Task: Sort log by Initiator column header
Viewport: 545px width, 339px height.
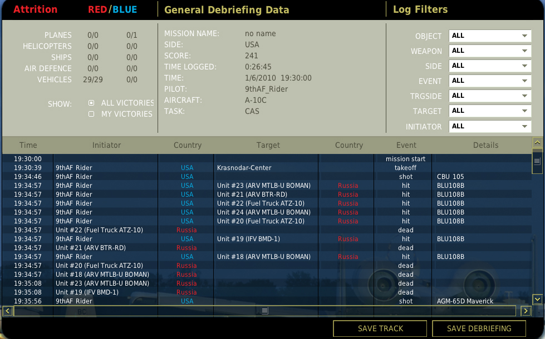Action: 106,146
